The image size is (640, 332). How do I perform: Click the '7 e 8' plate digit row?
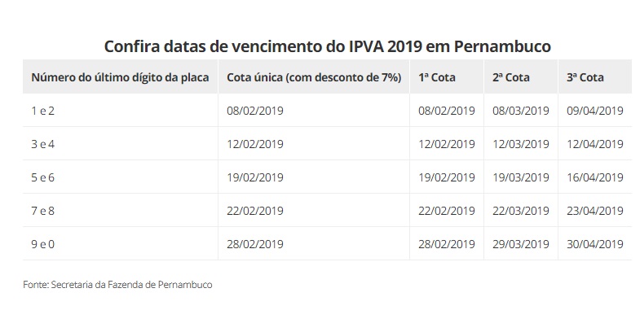328,211
